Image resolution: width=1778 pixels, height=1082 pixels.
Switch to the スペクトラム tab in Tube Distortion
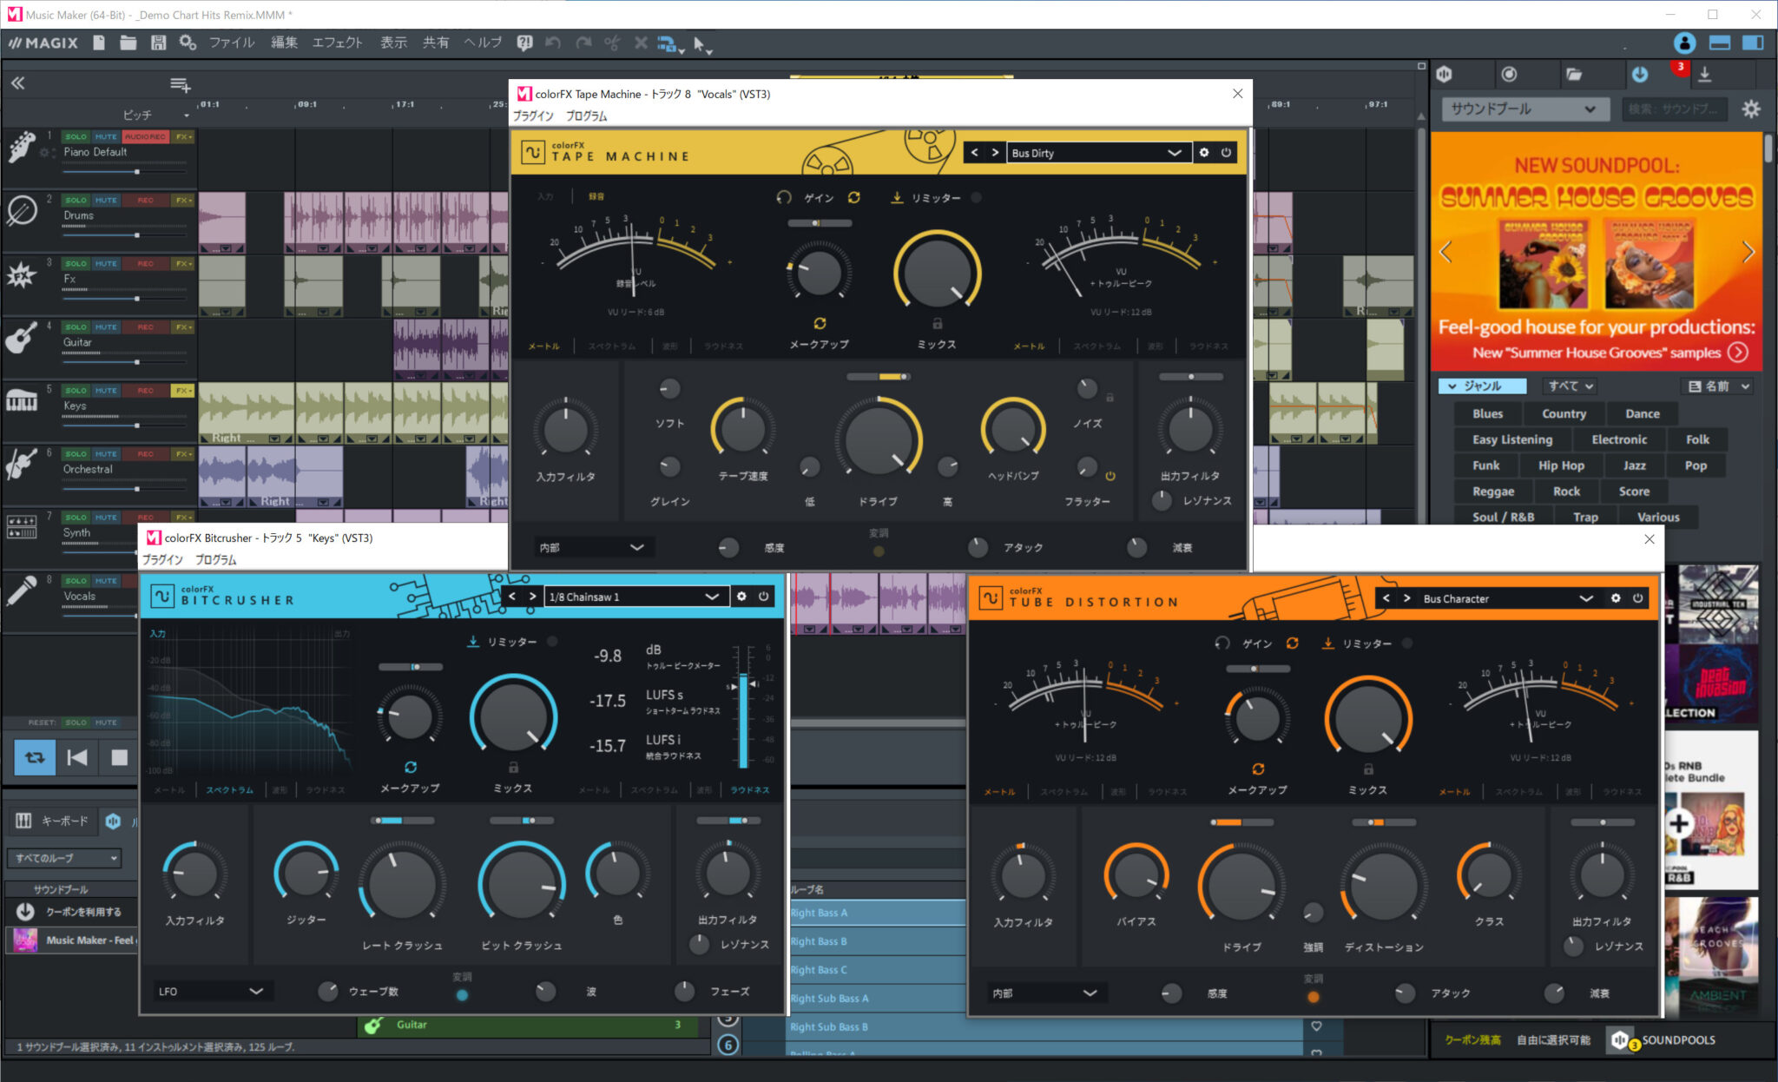click(1065, 791)
